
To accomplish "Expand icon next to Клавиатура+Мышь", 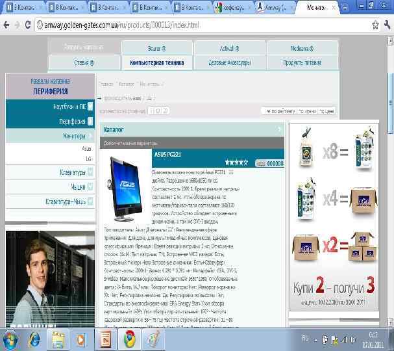I will click(x=90, y=201).
